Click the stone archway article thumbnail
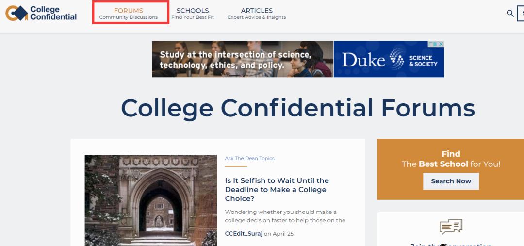 coord(150,200)
